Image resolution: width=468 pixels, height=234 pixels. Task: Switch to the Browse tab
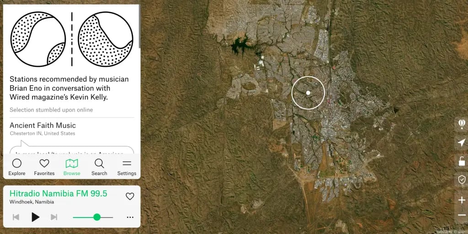point(72,167)
